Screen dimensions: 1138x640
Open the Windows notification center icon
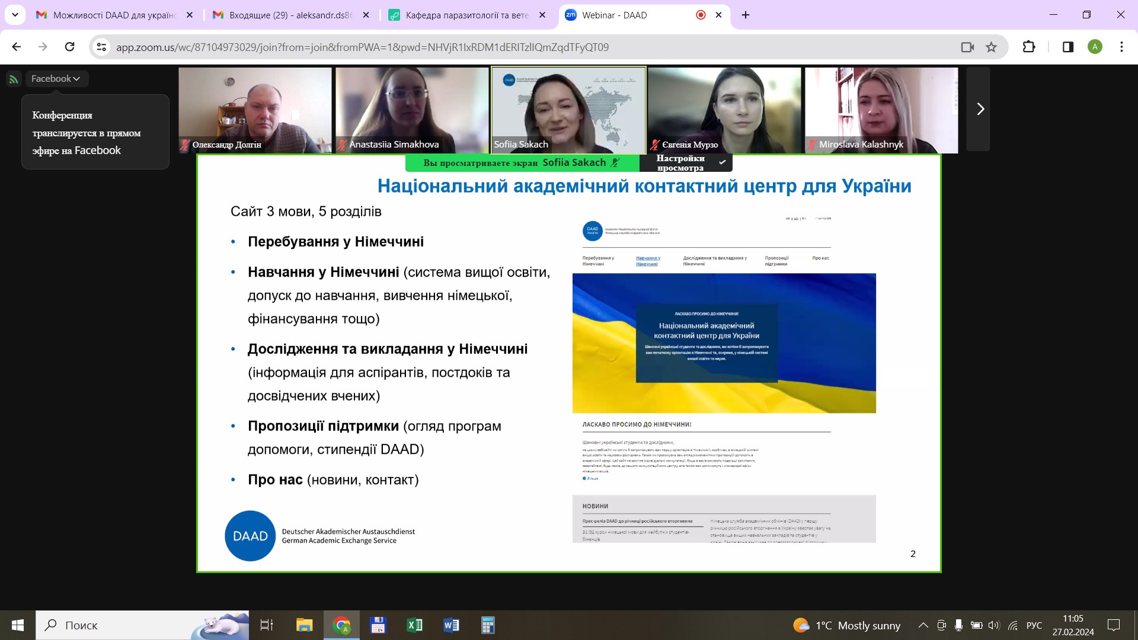pyautogui.click(x=1114, y=625)
